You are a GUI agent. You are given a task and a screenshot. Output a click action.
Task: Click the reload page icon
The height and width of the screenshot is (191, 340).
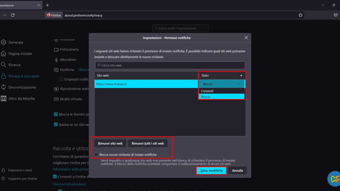(13, 15)
